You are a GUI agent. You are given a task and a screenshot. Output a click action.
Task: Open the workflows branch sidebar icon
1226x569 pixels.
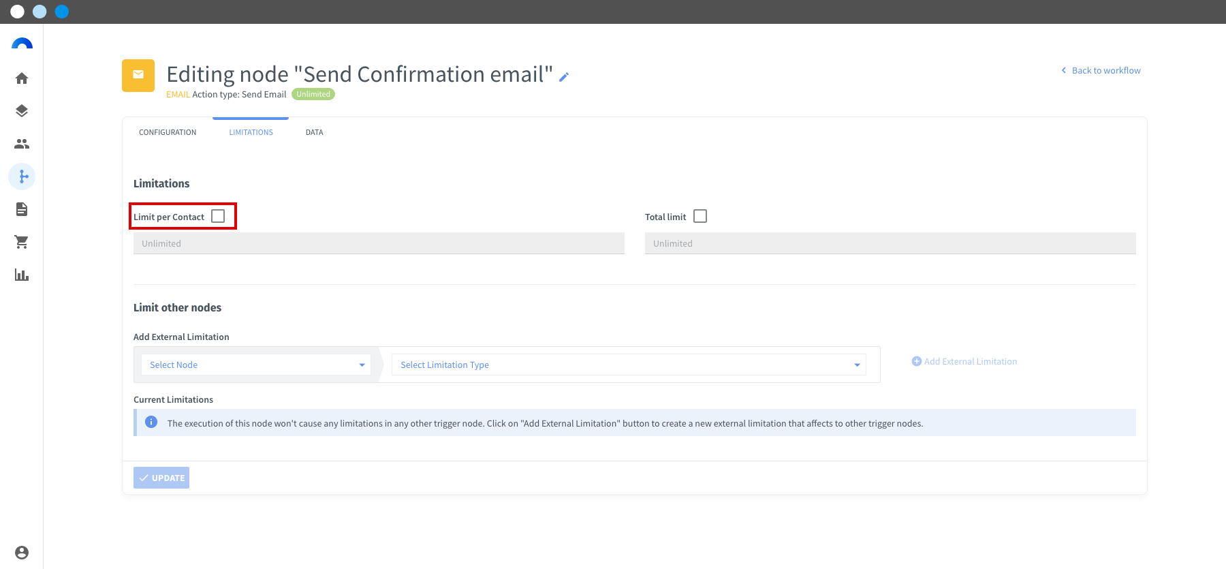pos(22,176)
